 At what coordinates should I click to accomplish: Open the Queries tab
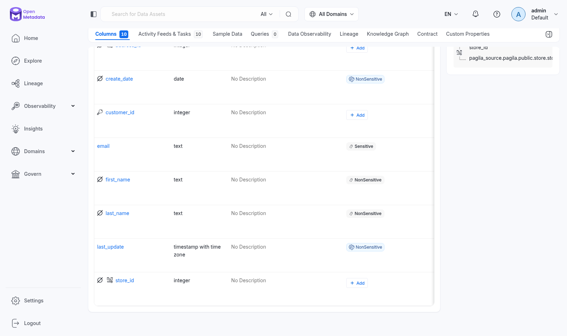click(264, 34)
